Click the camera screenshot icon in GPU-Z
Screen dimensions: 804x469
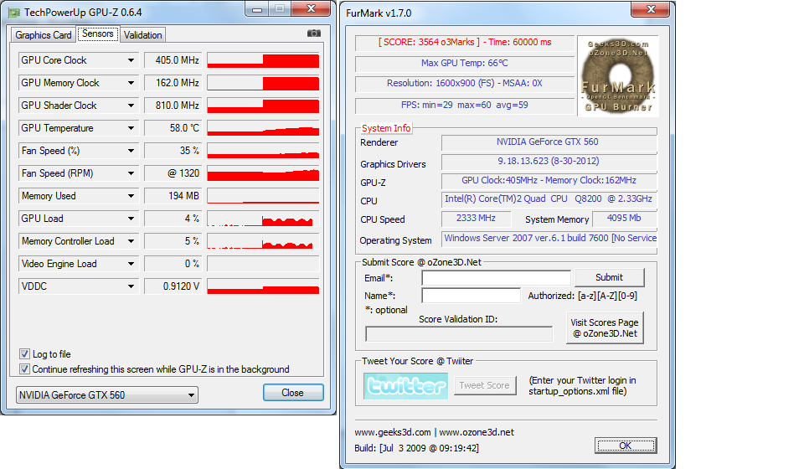click(x=314, y=33)
